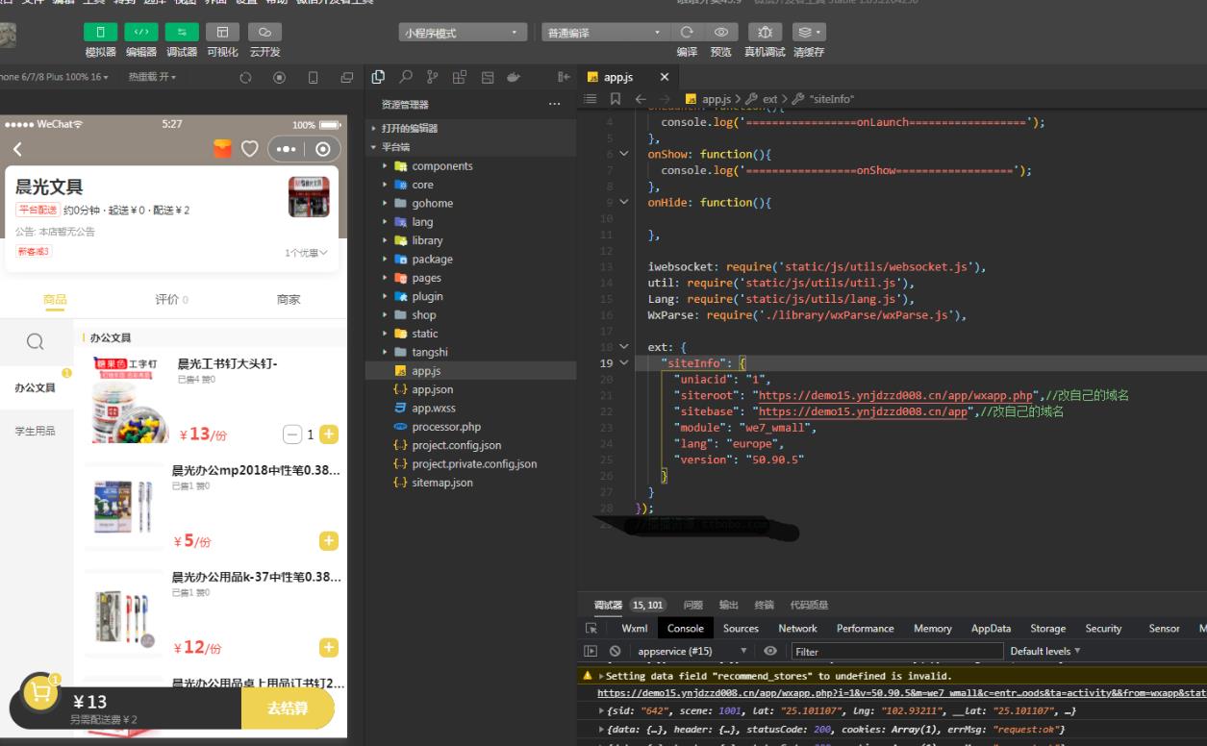This screenshot has height=746, width=1207.
Task: Click the simulator refresh icon
Action: (x=245, y=77)
